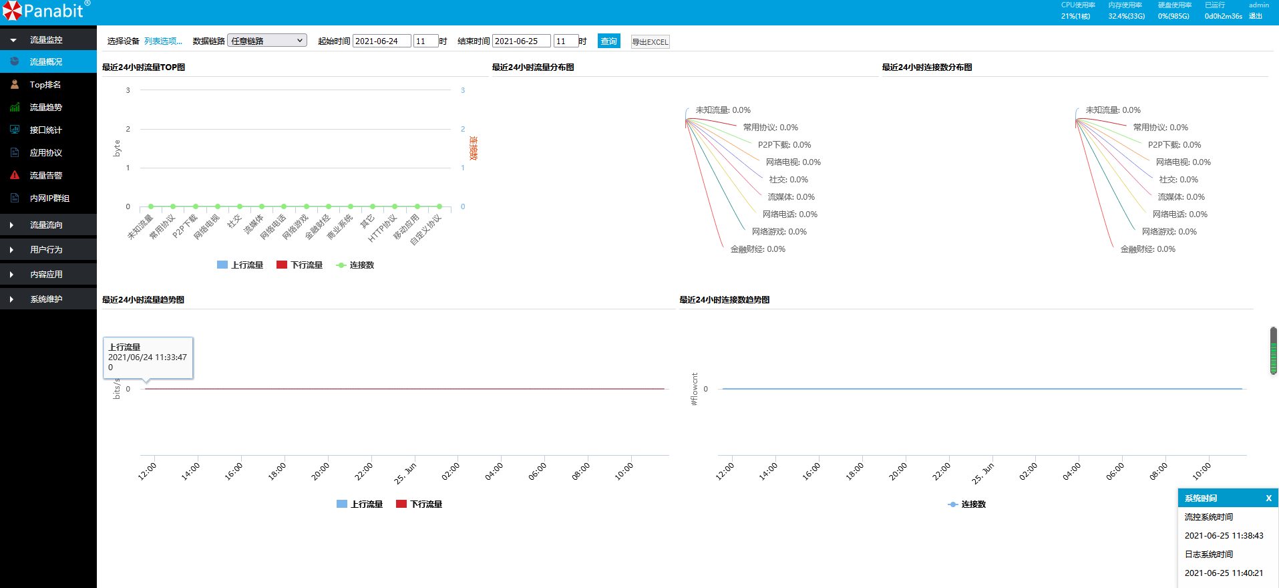Toggle 上行流量 legend in TOP chart
1279x588 pixels.
tap(240, 265)
